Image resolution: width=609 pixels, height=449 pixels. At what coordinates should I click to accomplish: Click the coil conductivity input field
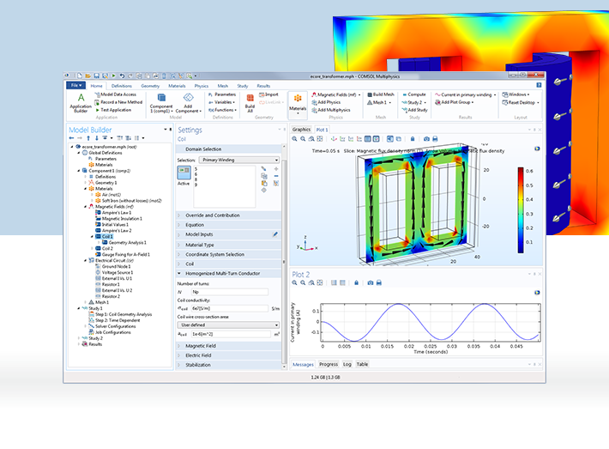[x=230, y=308]
